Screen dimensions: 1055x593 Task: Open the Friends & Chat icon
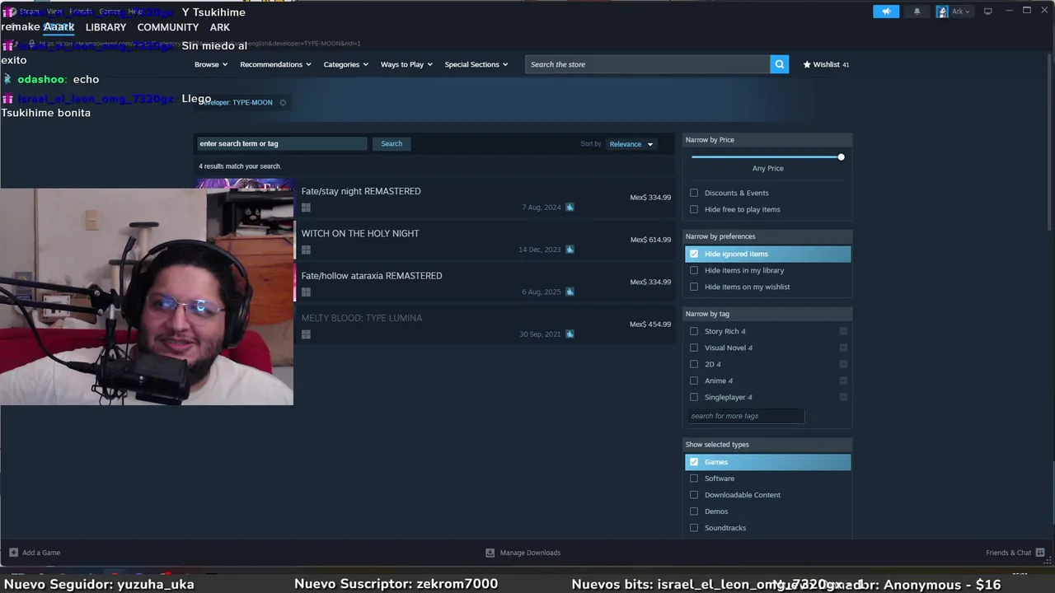click(1040, 553)
